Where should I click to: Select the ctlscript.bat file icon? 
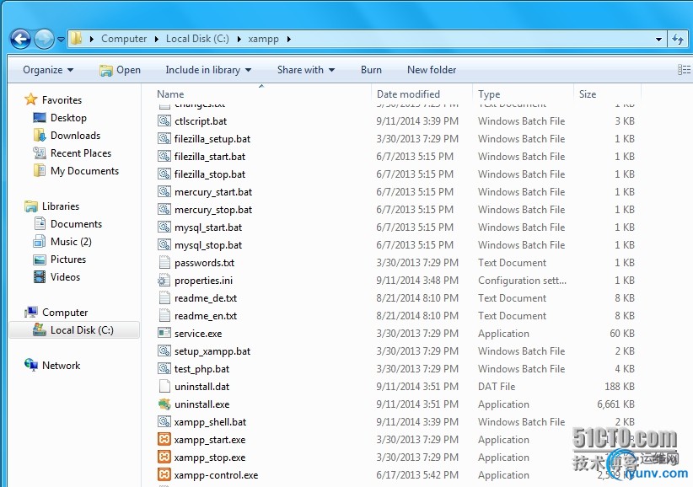[164, 120]
